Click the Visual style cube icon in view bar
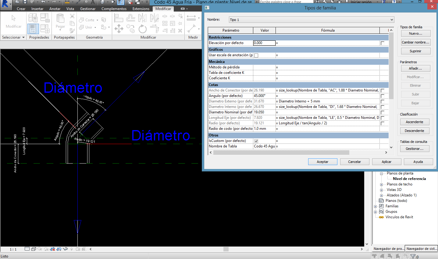Image resolution: width=438 pixels, height=259 pixels. [34, 249]
